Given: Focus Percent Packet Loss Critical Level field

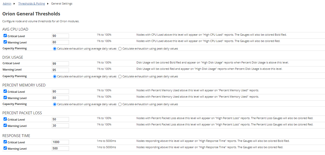Looking at the screenshot, I should (60, 119).
